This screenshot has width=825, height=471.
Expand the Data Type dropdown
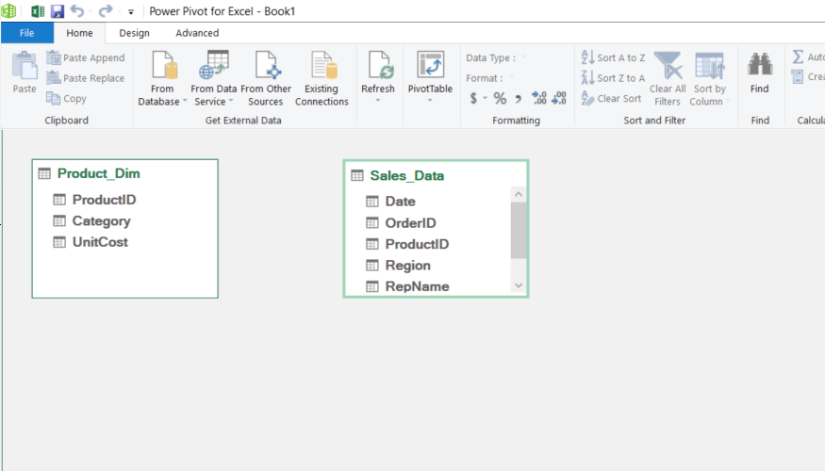(x=524, y=57)
